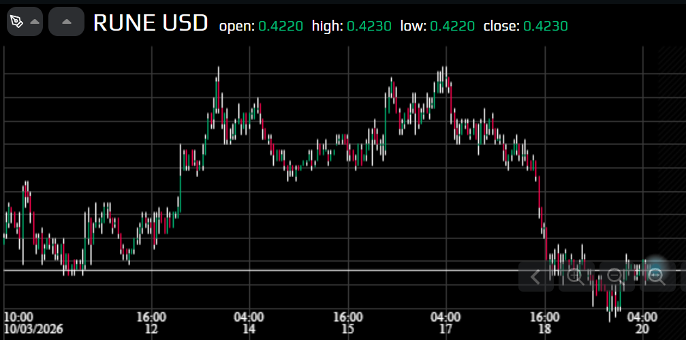Click the RUNE USD pair title
The height and width of the screenshot is (340, 686).
(x=151, y=23)
